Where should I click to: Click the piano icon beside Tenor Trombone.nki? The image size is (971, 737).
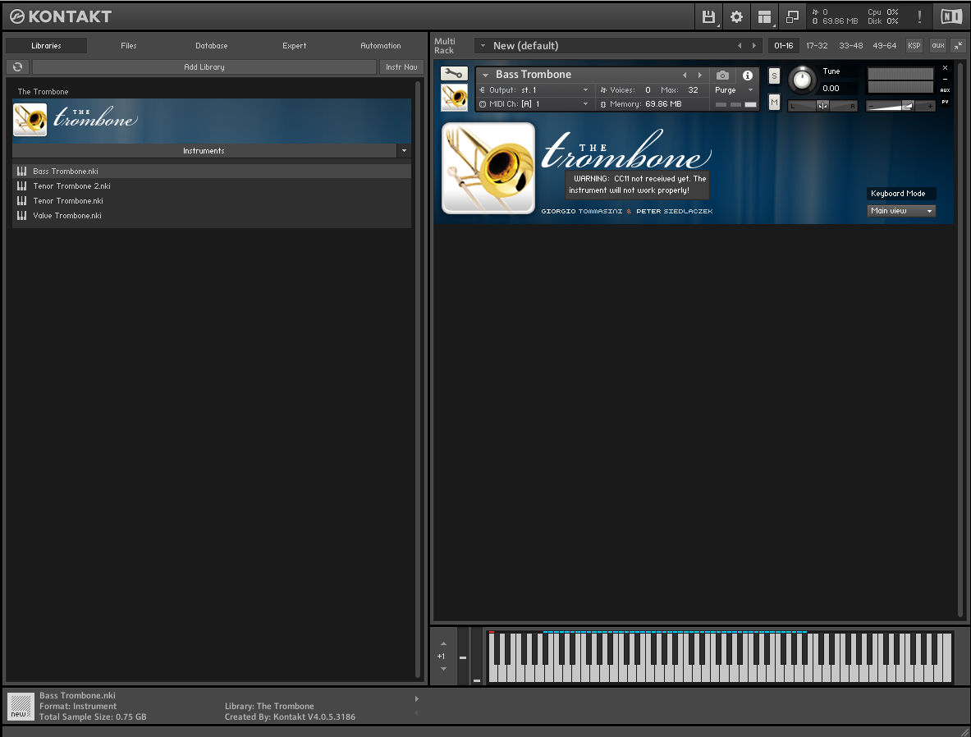[x=21, y=200]
